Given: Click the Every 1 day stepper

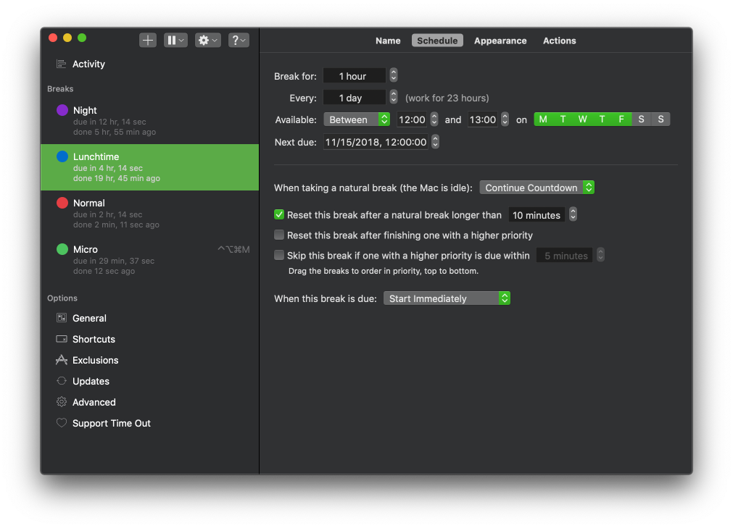Looking at the screenshot, I should [x=394, y=97].
